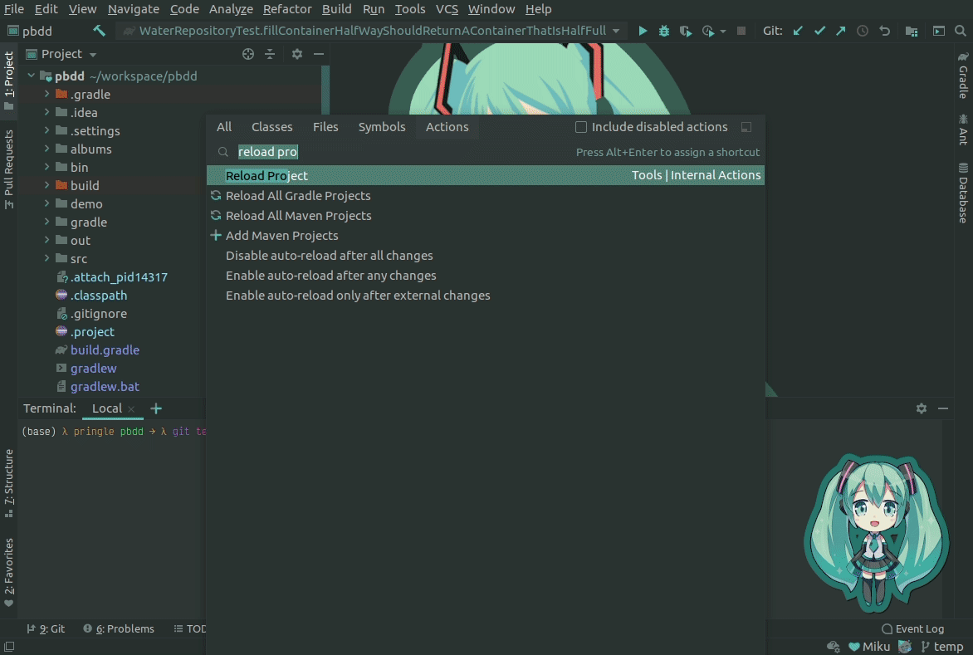Open Terminal panel gear settings

[922, 408]
